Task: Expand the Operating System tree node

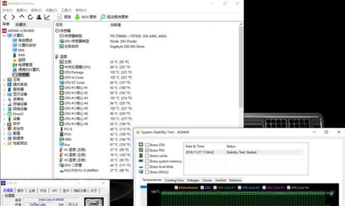Action: pyautogui.click(x=4, y=84)
